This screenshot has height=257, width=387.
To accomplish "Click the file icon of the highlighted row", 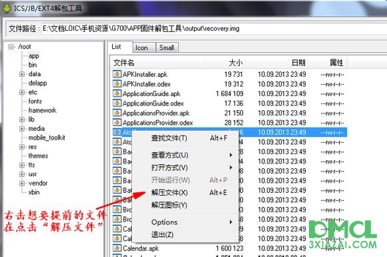I will [x=117, y=132].
